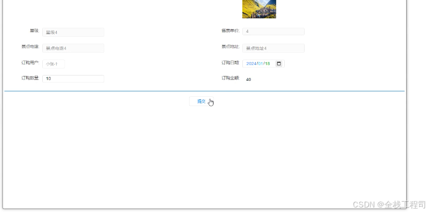
Task: Open the calendar picker icon in 订购日期
Action: pyautogui.click(x=279, y=64)
